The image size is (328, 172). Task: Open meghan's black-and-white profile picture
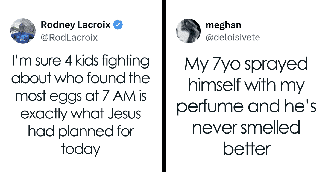click(x=188, y=31)
